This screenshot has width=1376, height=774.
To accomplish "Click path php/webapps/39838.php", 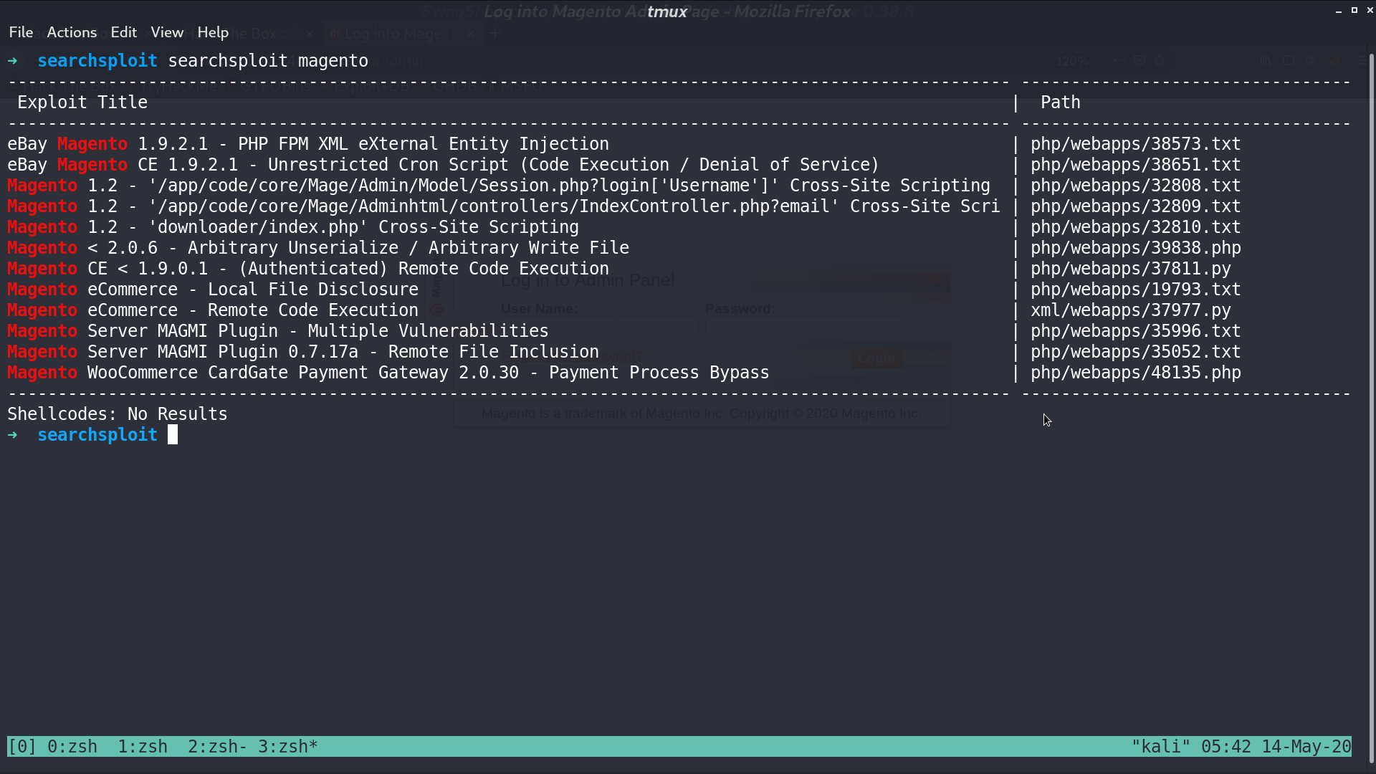I will tap(1136, 248).
